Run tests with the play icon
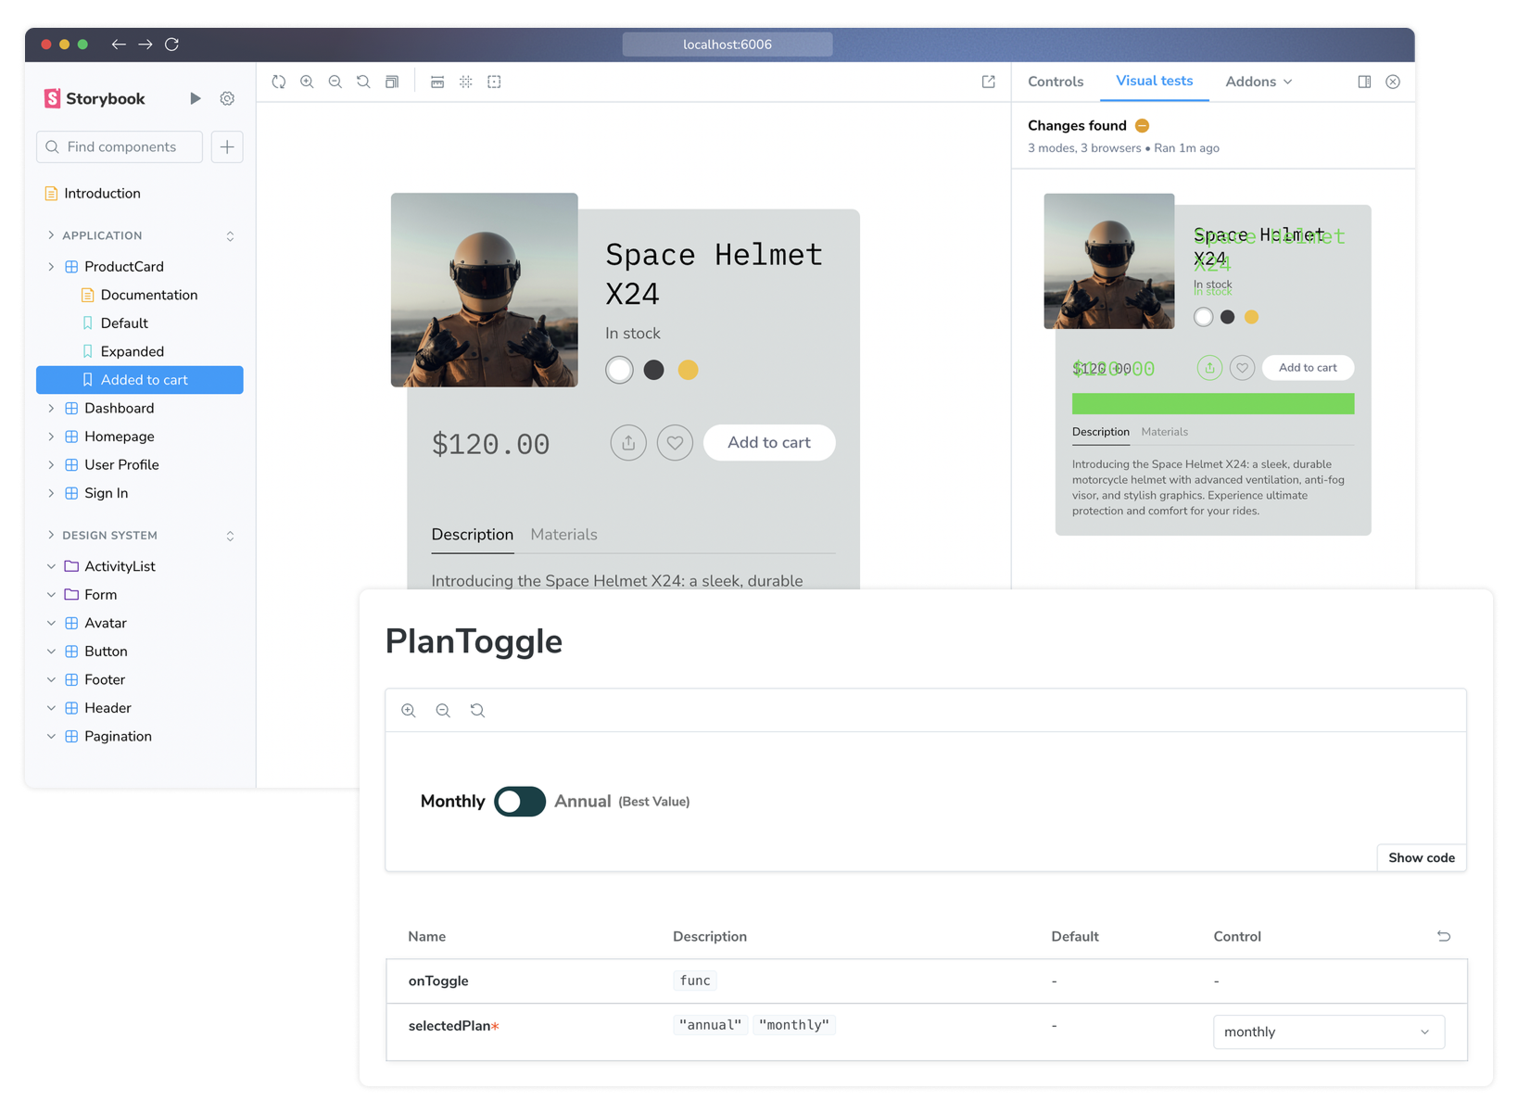The height and width of the screenshot is (1114, 1518). pos(196,98)
